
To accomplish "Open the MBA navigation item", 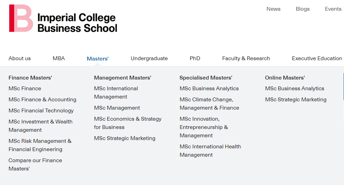I will 59,58.
